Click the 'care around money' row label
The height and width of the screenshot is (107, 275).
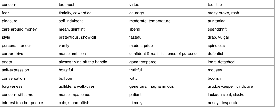29,29
